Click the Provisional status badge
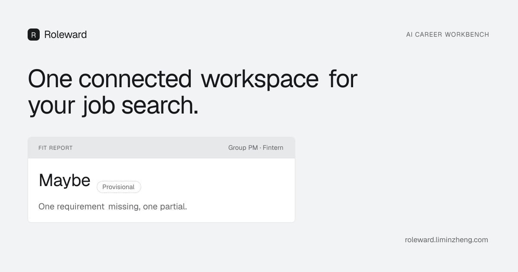The height and width of the screenshot is (272, 518). point(119,187)
